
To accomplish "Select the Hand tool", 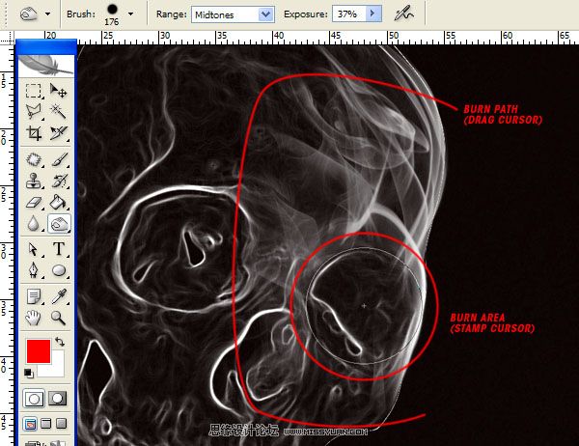I will [x=33, y=318].
